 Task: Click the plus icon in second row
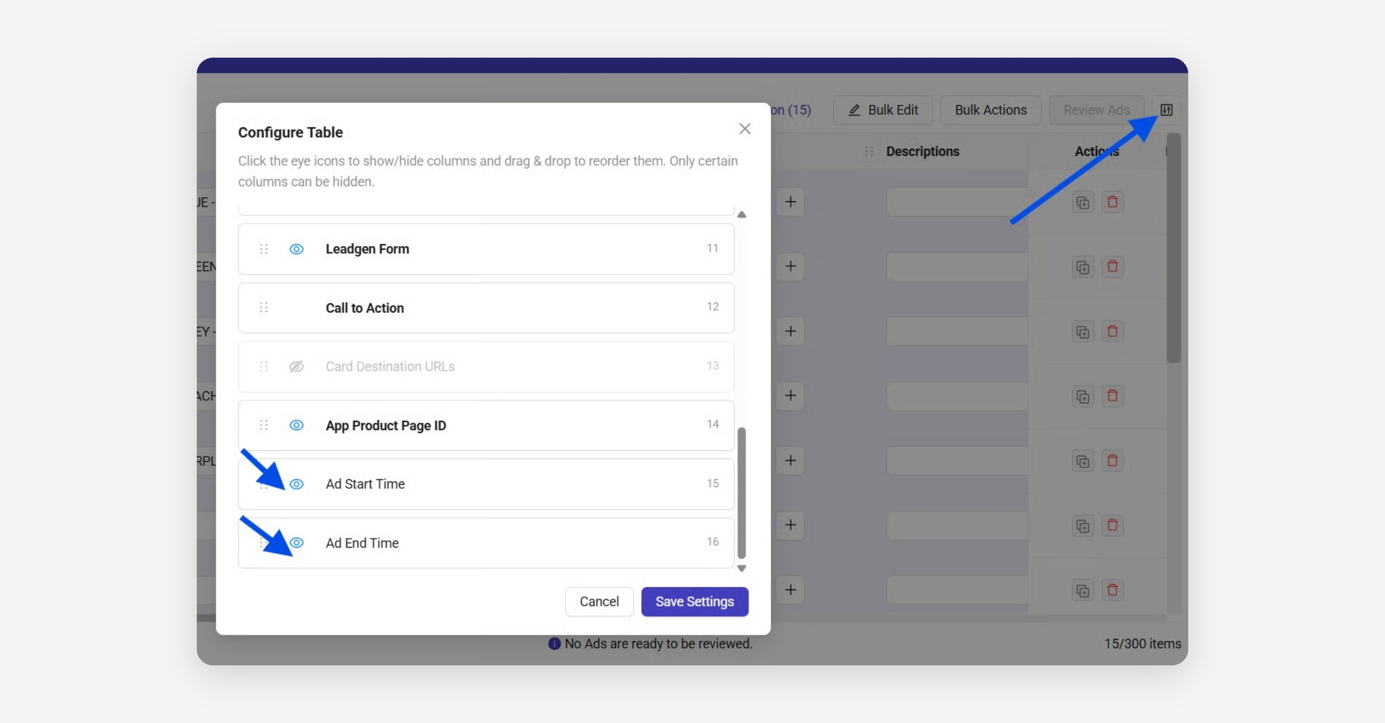791,266
